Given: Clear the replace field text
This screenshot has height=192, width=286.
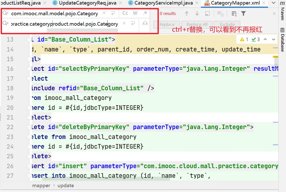Looking at the screenshot, I should click(124, 23).
